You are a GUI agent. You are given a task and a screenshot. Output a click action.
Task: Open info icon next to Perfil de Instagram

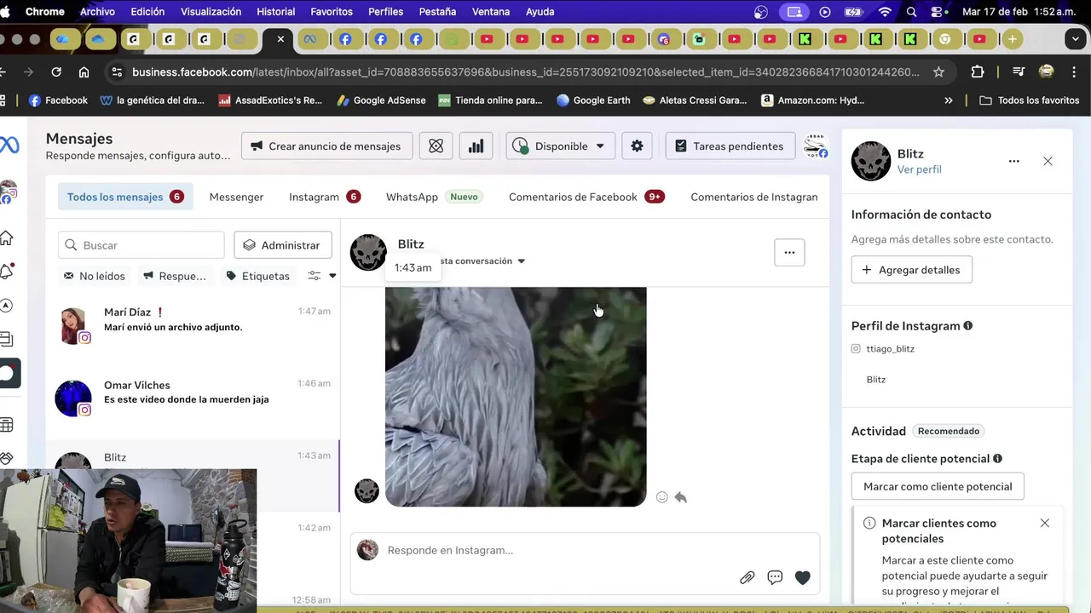click(967, 326)
